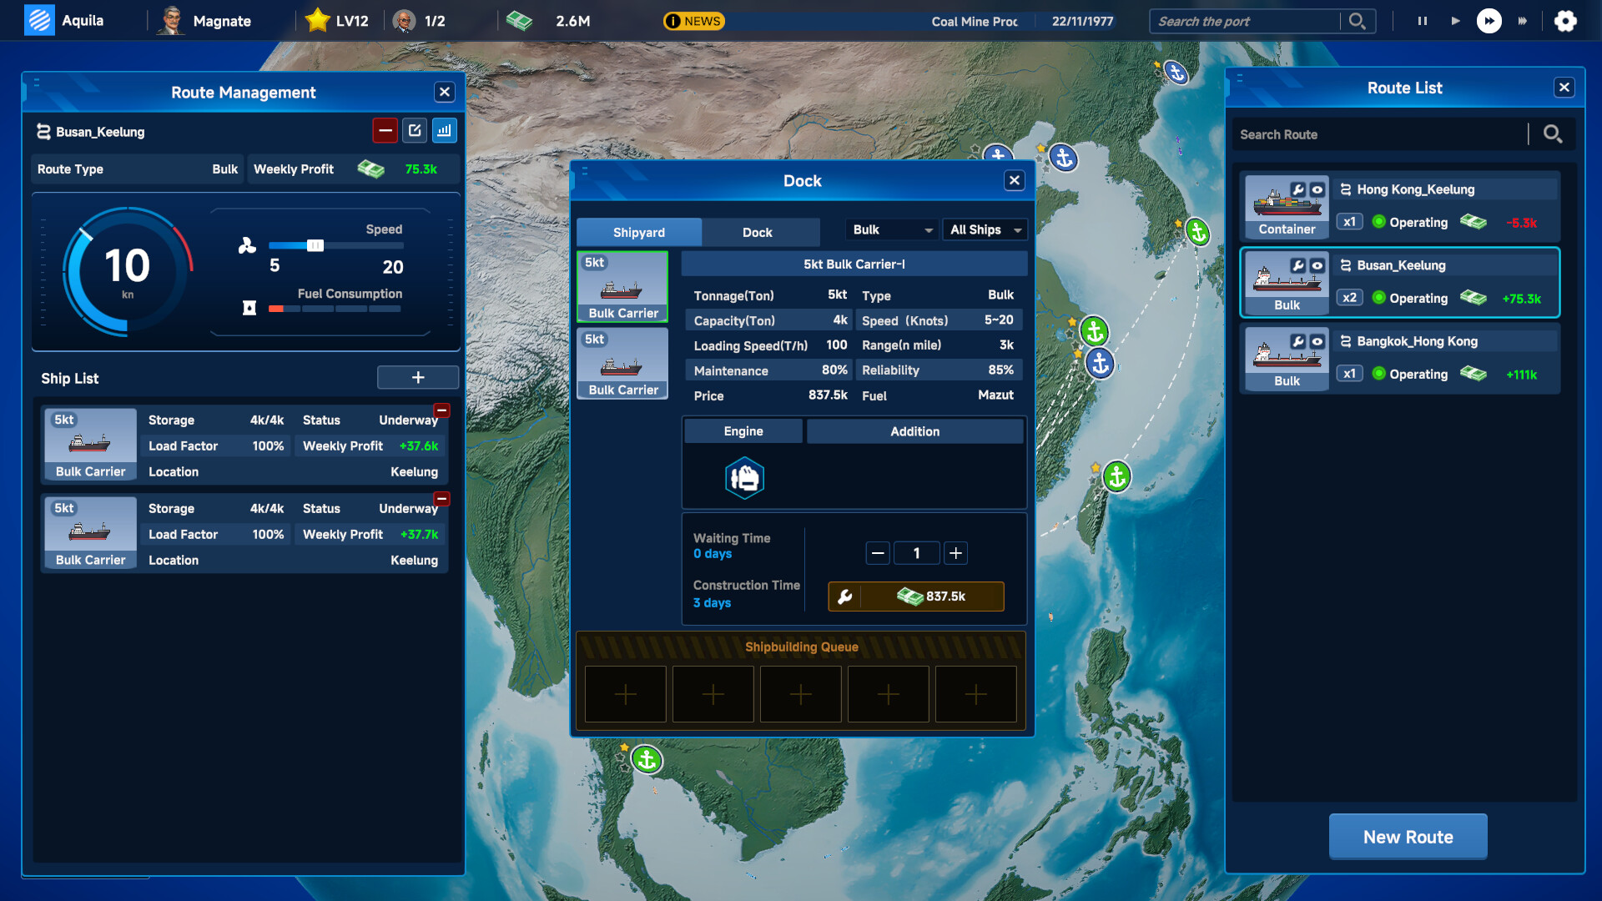The height and width of the screenshot is (901, 1602).
Task: Click the edit route icon for Busan_Keelung
Action: 415,130
